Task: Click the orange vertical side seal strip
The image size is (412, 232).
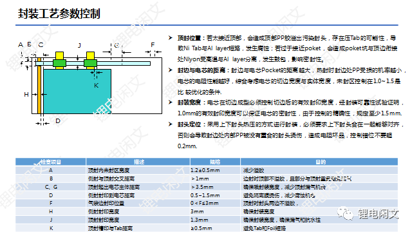Action: pos(39,86)
